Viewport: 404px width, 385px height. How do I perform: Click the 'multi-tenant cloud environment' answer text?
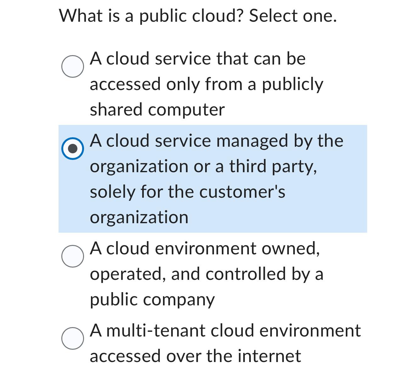pyautogui.click(x=225, y=331)
